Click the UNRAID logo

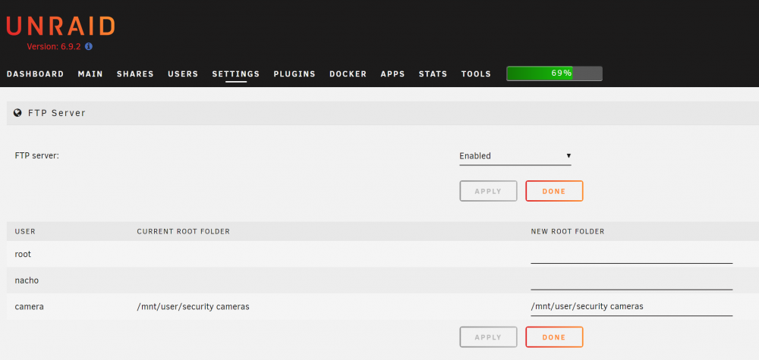point(61,26)
